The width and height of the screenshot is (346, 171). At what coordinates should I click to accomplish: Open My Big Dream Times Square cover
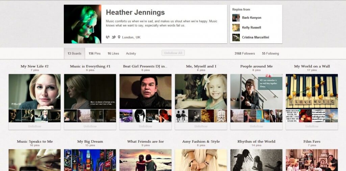tap(90, 160)
